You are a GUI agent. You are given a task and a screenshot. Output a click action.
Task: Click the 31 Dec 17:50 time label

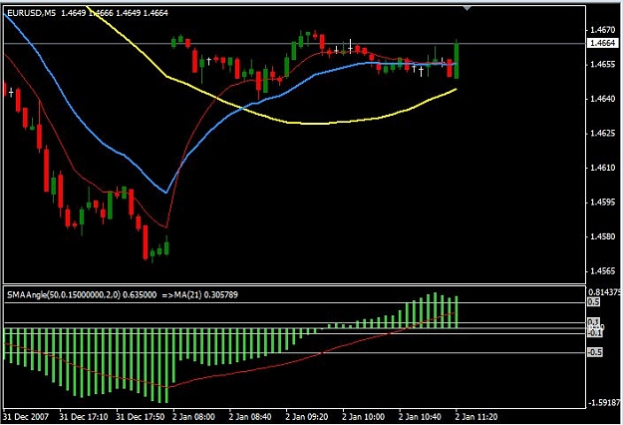tap(141, 417)
